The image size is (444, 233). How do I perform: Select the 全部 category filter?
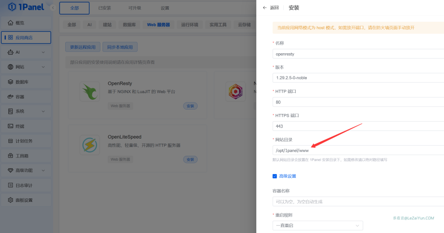coord(71,24)
